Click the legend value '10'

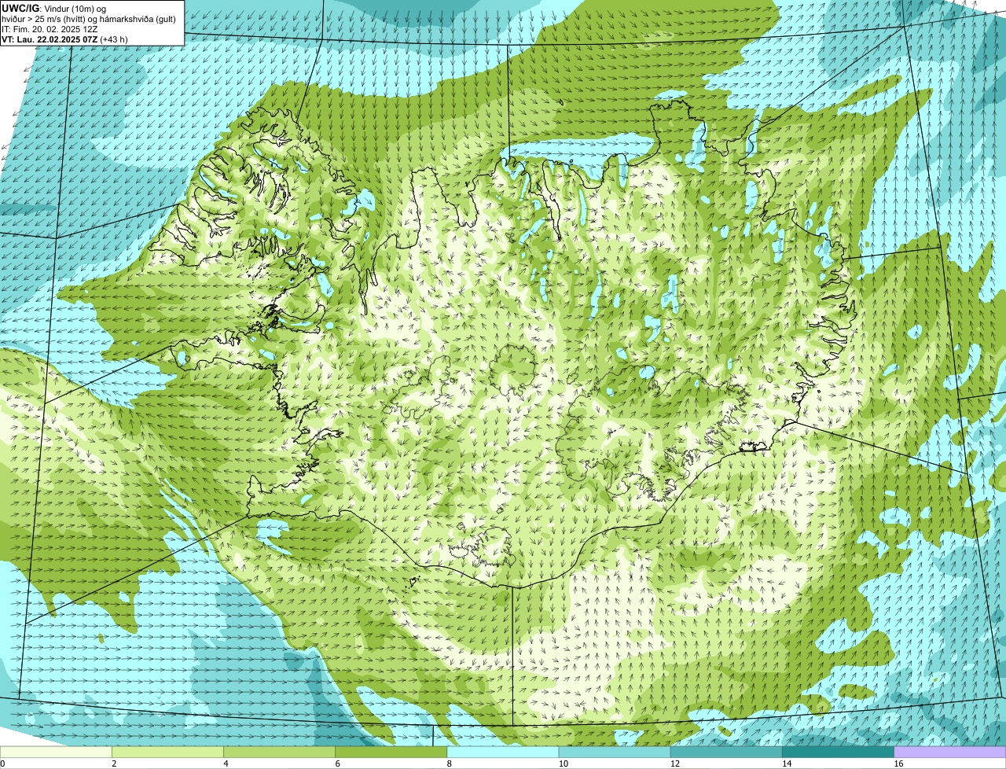pos(564,763)
